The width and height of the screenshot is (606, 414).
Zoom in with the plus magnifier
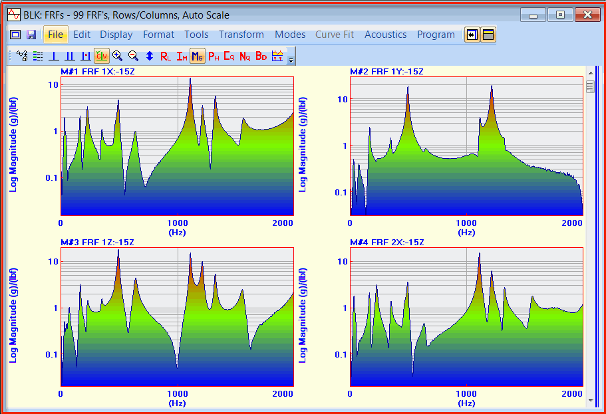pyautogui.click(x=118, y=56)
